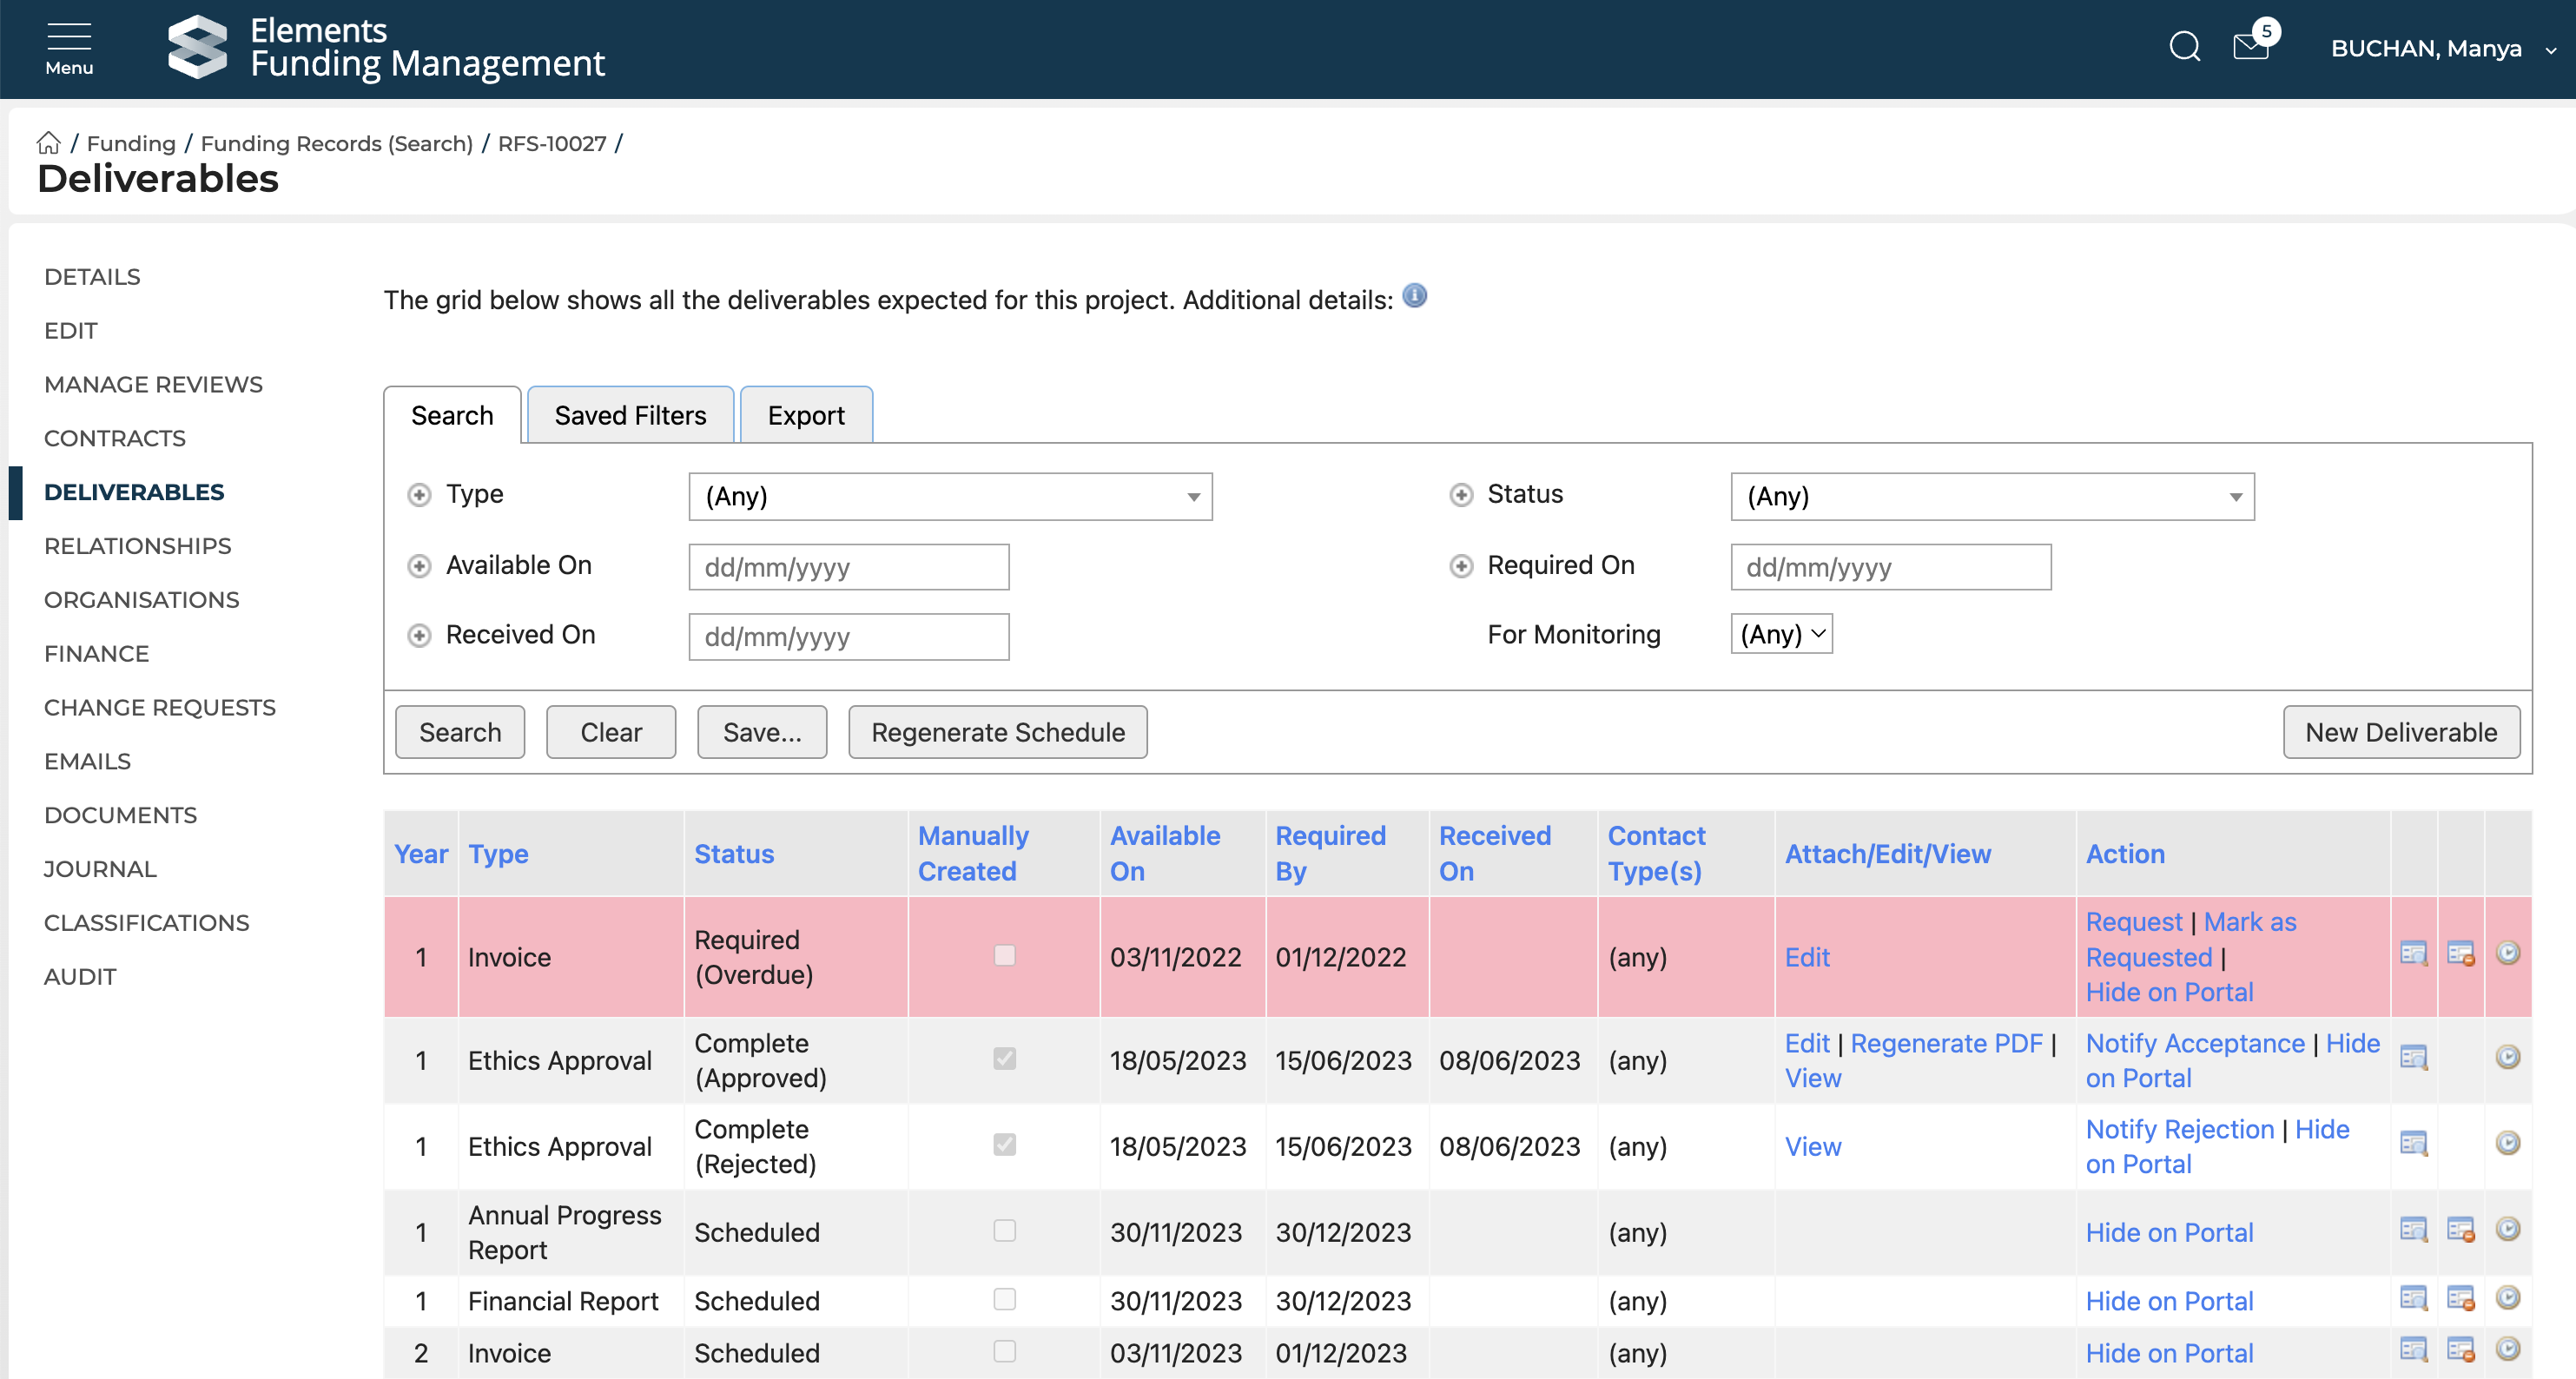Open the Type dropdown filter
This screenshot has height=1379, width=2576.
tap(950, 497)
